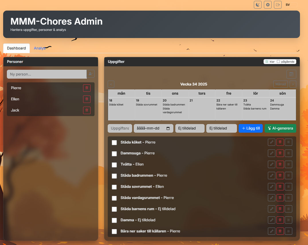Viewport: 308px width, 245px height.
Task: Open settings with the gear icon
Action: coord(268,5)
